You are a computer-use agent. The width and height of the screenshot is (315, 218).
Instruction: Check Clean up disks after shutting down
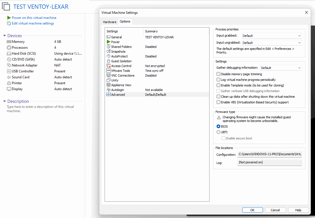pos(218,97)
